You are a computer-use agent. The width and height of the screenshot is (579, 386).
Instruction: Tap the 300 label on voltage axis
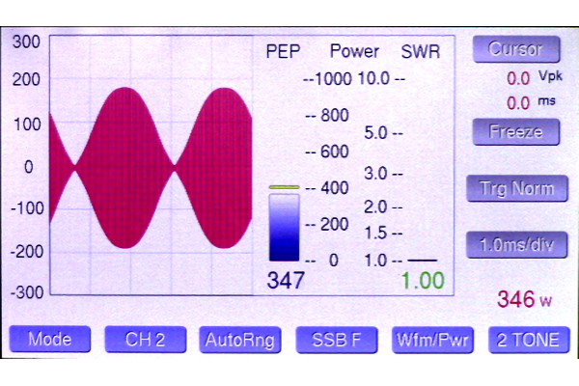click(x=26, y=41)
